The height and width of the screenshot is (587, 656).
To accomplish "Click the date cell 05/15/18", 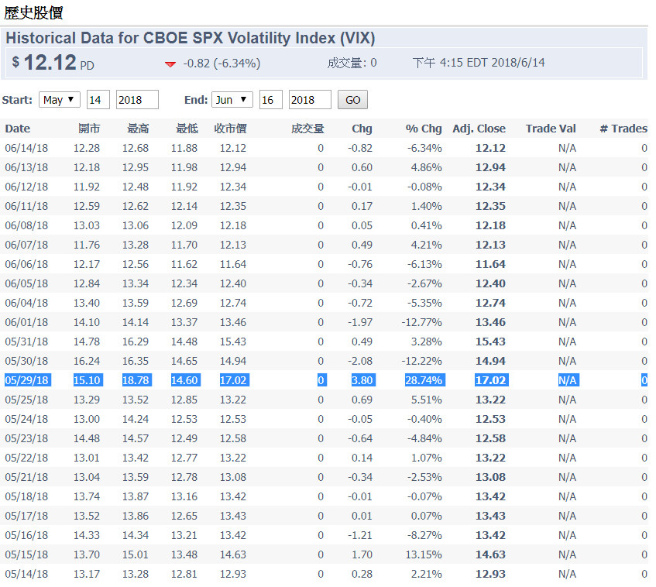I will point(26,554).
